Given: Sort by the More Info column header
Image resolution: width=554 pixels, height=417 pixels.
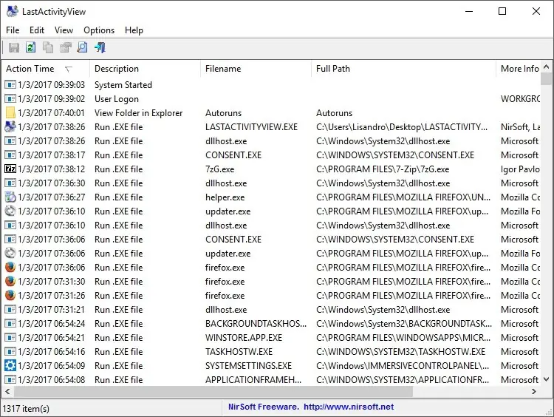Looking at the screenshot, I should 518,69.
